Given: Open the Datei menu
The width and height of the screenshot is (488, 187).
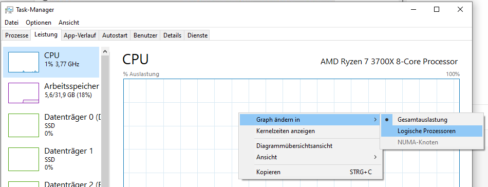Looking at the screenshot, I should (x=11, y=23).
